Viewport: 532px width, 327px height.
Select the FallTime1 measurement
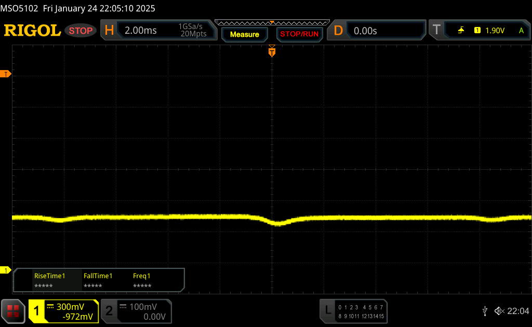coord(98,280)
